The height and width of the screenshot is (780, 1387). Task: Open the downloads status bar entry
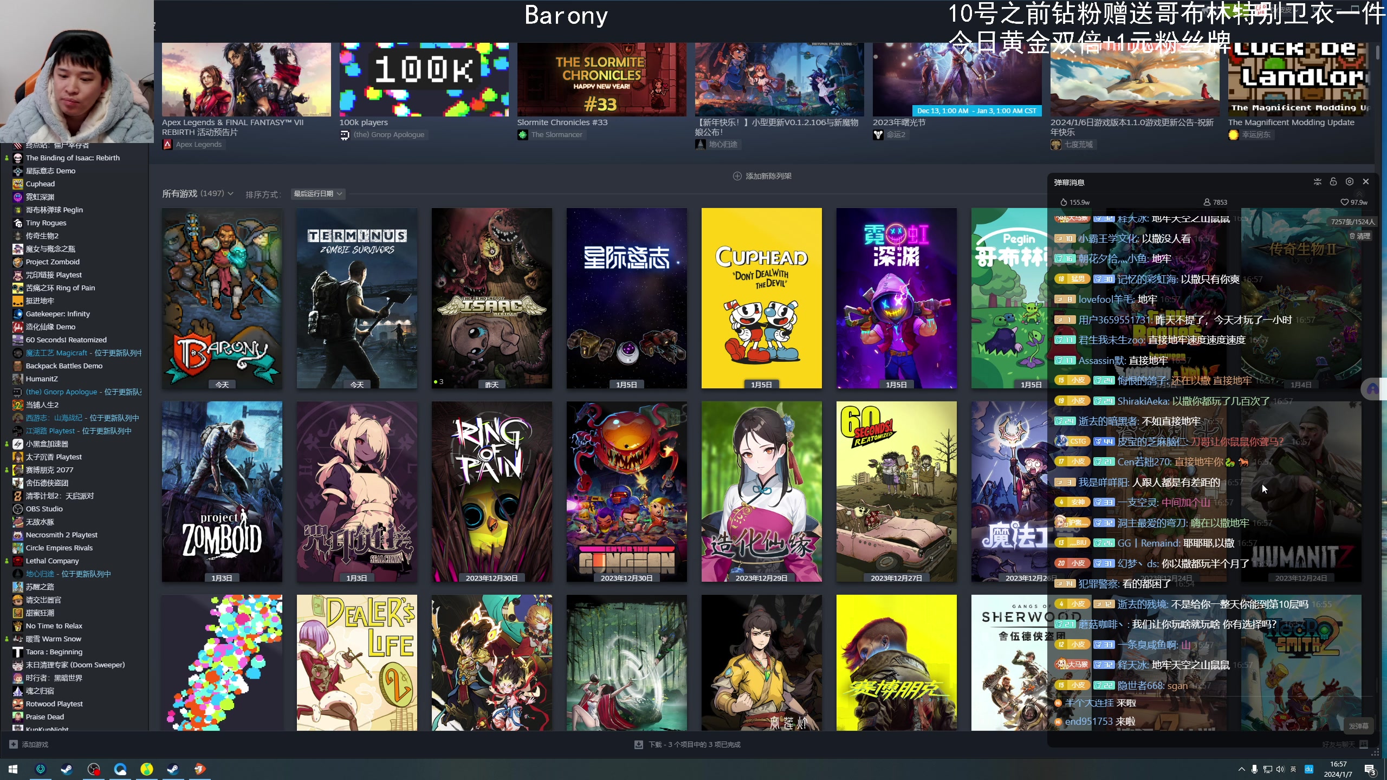coord(688,744)
